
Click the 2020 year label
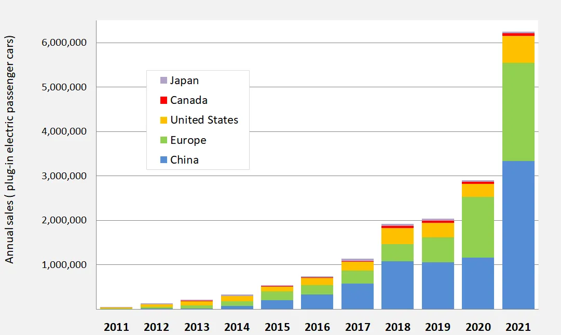tap(478, 327)
